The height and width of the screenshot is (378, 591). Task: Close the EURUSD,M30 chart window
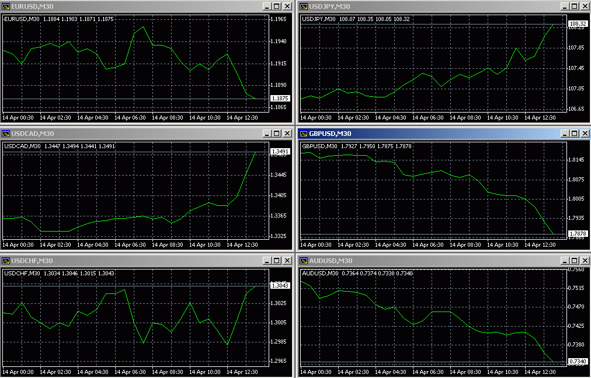coord(287,6)
